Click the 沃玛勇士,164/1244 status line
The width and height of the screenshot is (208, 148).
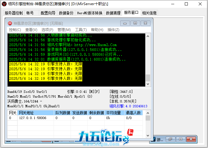(25, 101)
